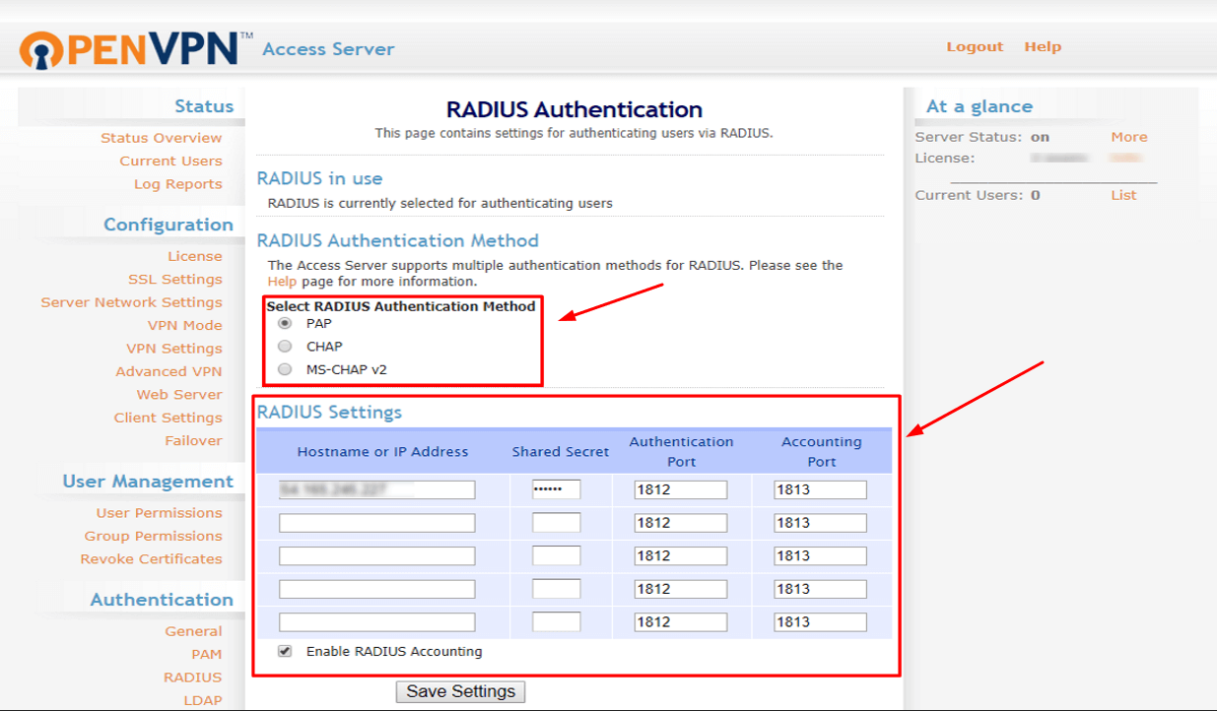Open PAM authentication page

pyautogui.click(x=206, y=654)
